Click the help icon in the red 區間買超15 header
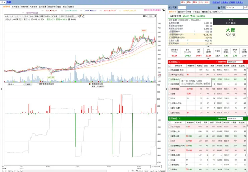Screen dimensions: 248x172 [x=217, y=62]
